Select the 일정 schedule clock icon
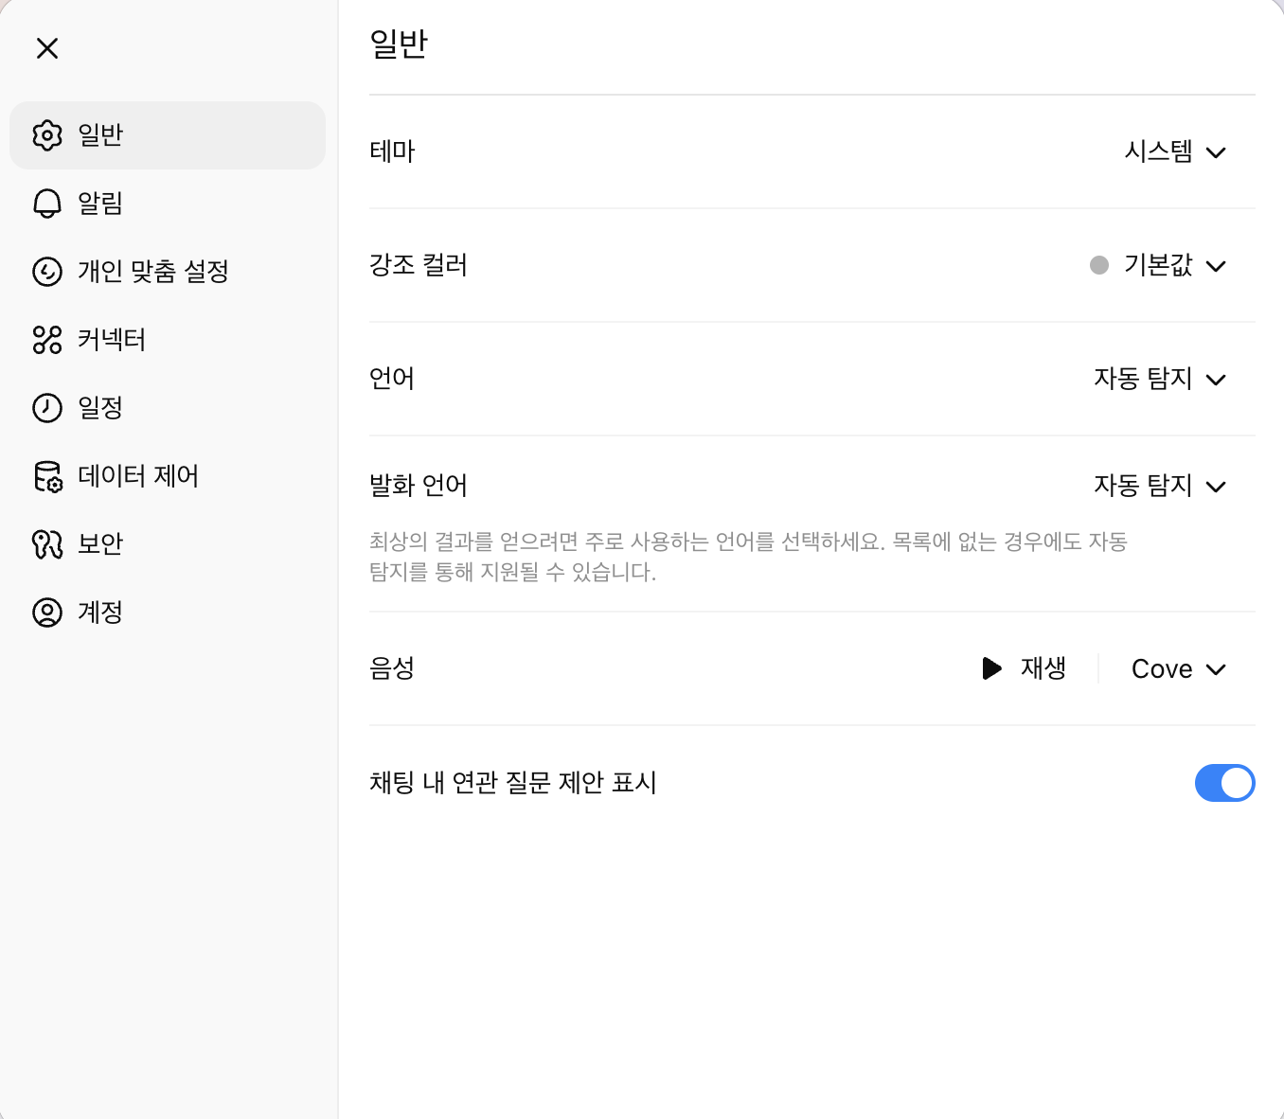Image resolution: width=1284 pixels, height=1119 pixels. coord(45,408)
